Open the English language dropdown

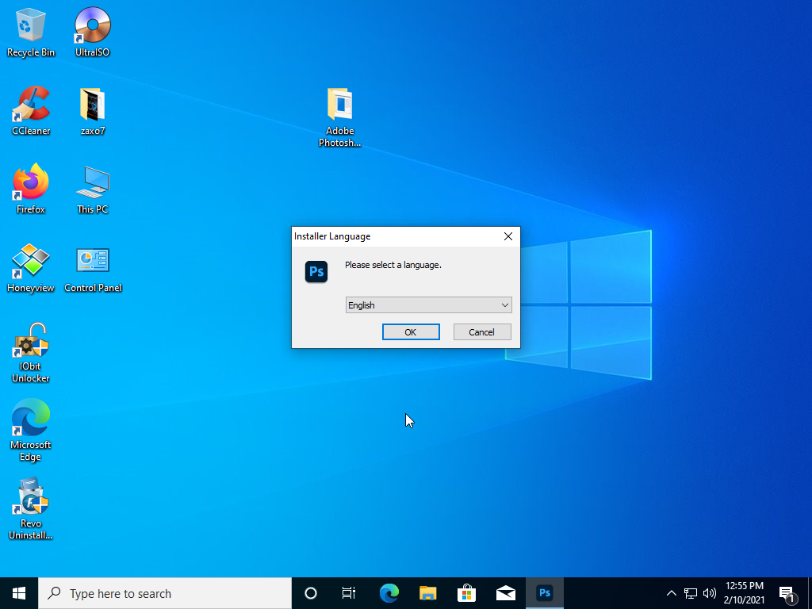point(429,305)
